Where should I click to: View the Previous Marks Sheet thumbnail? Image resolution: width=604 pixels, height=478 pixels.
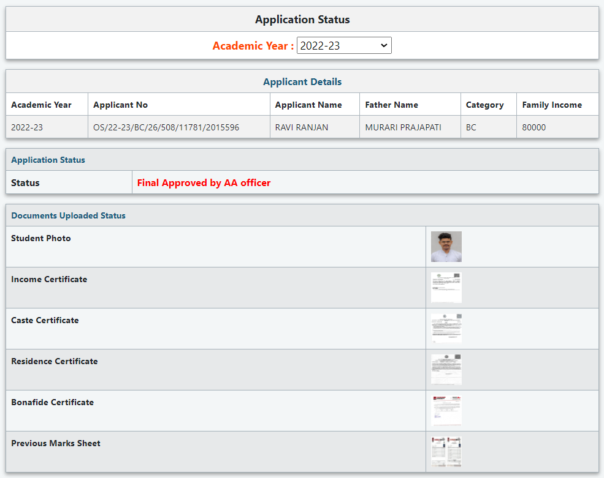[x=446, y=452]
